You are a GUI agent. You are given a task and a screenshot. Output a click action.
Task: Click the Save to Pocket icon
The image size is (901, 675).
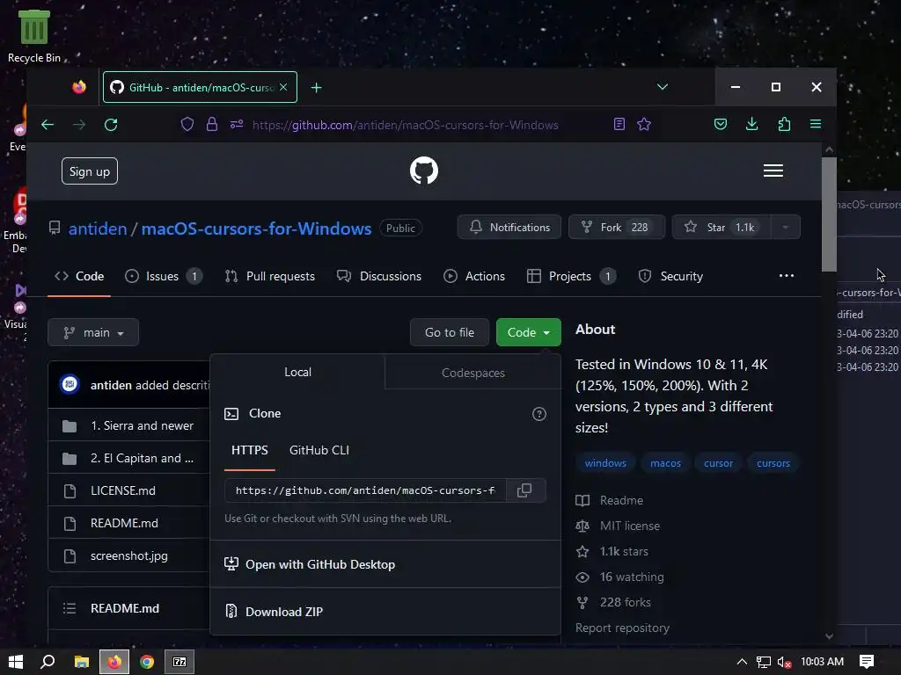point(720,125)
